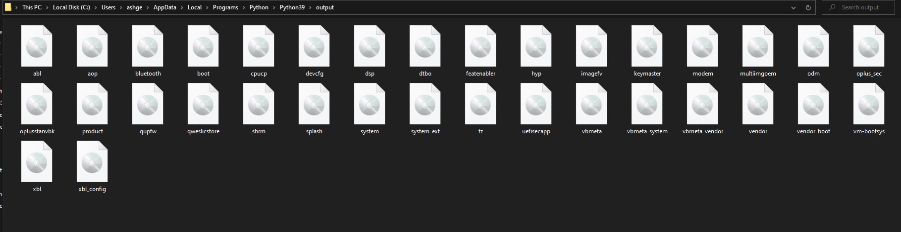901x232 pixels.
Task: Expand chevron after This PC
Action: [x=47, y=7]
